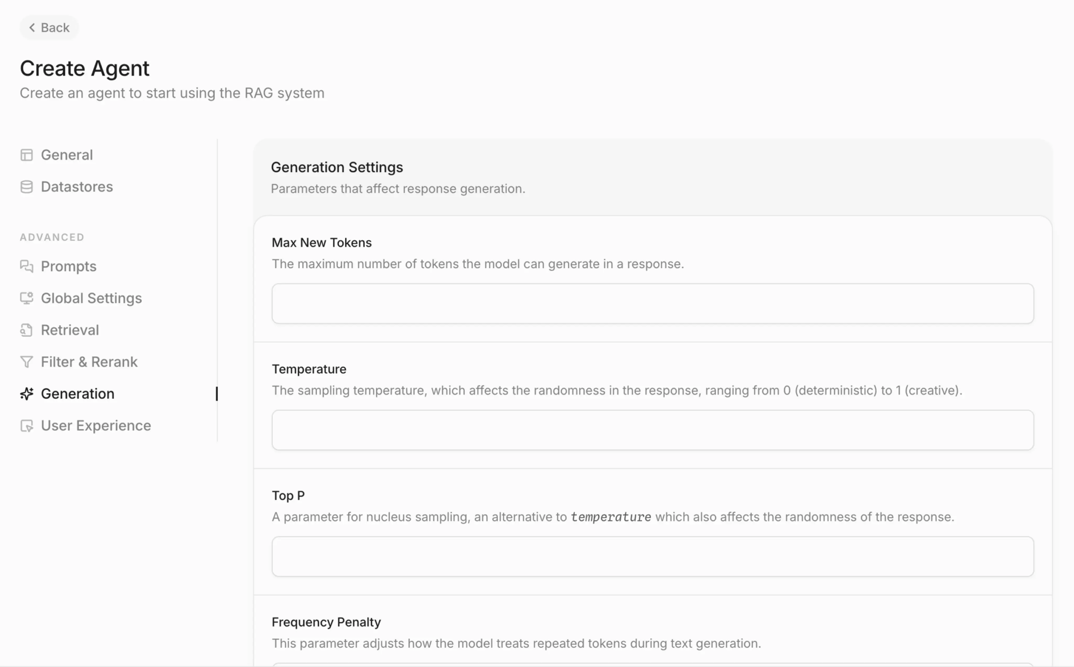Click the Max New Tokens input field
This screenshot has height=667, width=1074.
(x=652, y=304)
